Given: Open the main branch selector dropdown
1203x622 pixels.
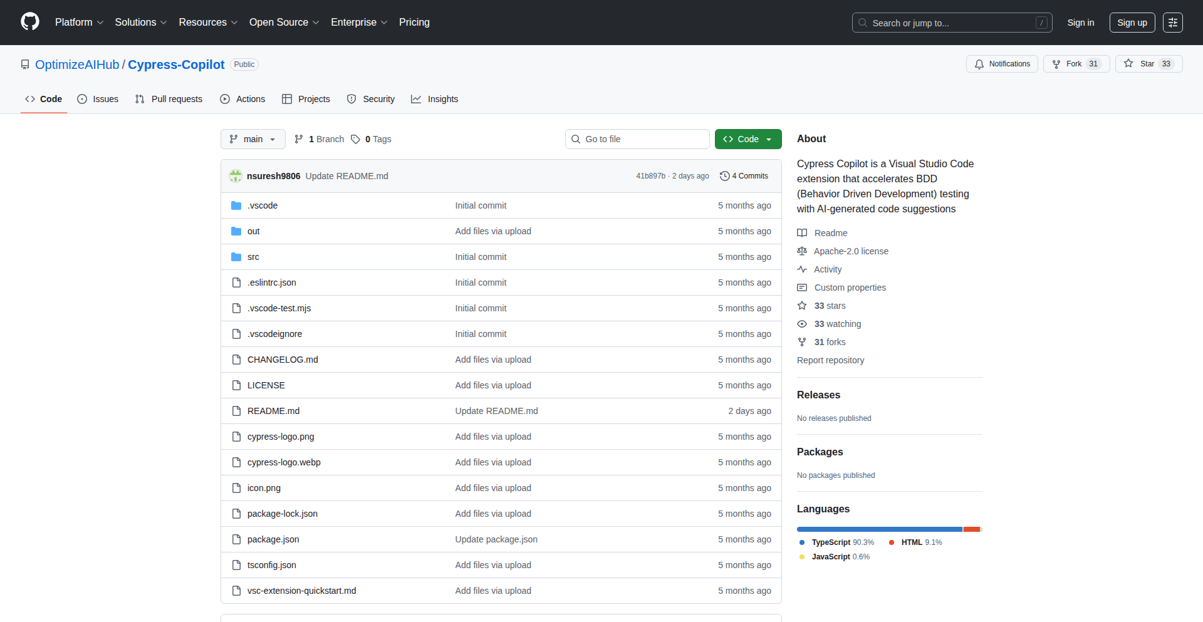Looking at the screenshot, I should (253, 139).
